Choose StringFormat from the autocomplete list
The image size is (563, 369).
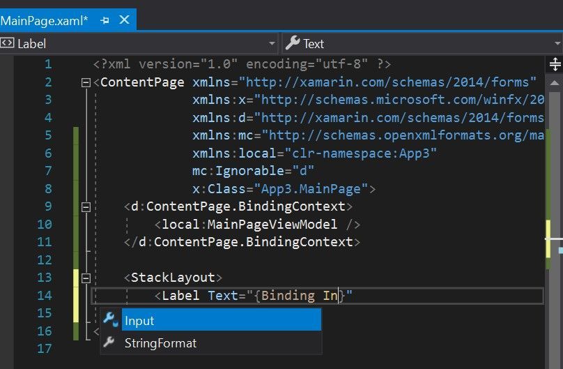tap(160, 343)
